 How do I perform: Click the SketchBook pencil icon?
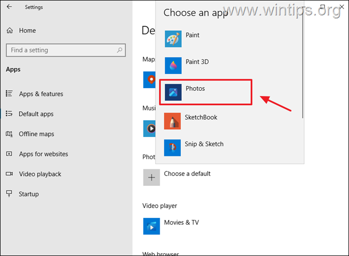click(x=172, y=121)
